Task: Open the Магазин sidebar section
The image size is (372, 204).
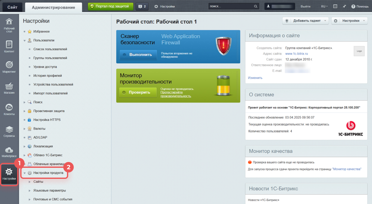Action: (x=9, y=88)
